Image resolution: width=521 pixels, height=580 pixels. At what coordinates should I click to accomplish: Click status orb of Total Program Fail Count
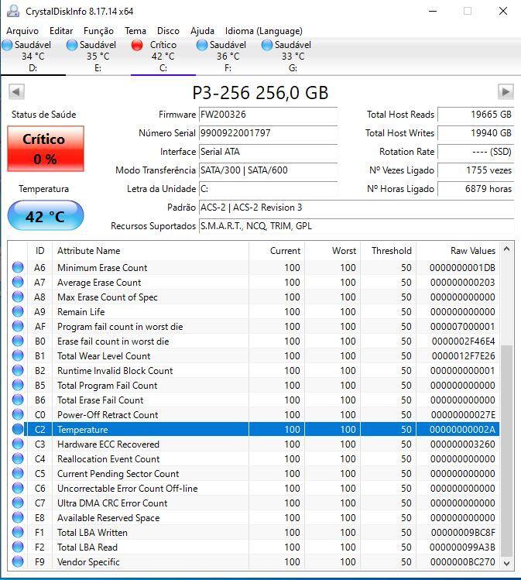[x=18, y=385]
